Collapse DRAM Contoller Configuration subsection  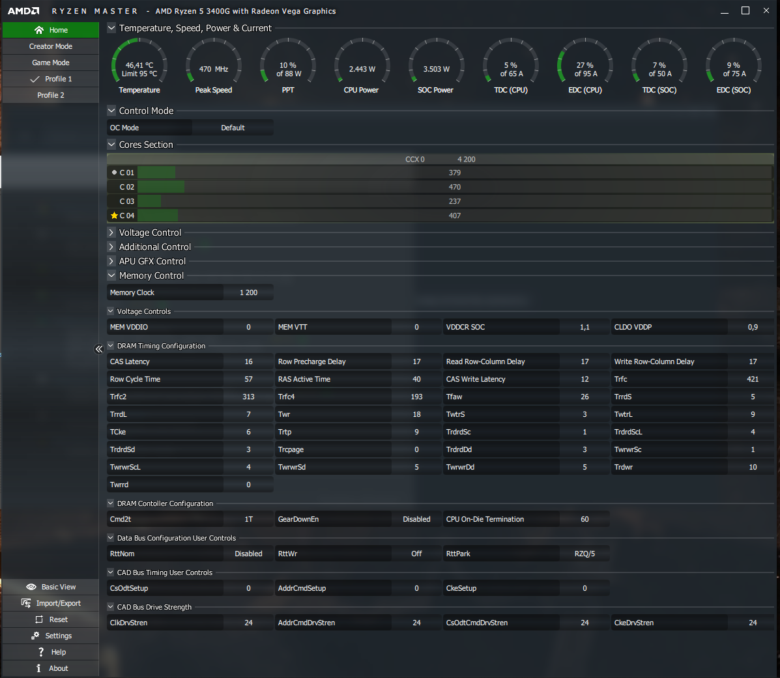point(110,503)
